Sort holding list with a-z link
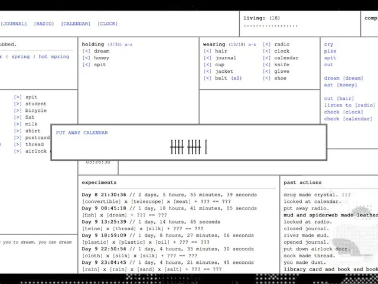378x284 pixels. (x=129, y=45)
